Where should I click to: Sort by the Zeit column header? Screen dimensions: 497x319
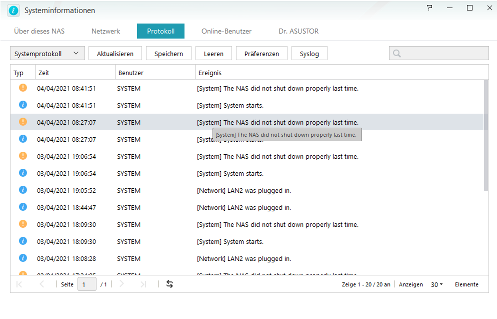[75, 73]
